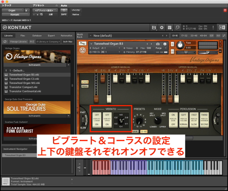Click keyboard octave shift up arrow
228x191 pixels.
coord(79,164)
